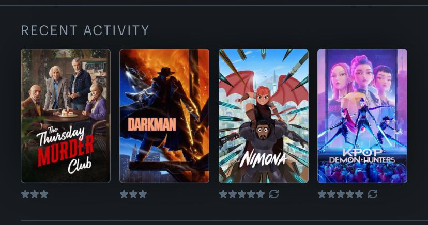Click the first star beneath the Darkman poster
Screen dimensions: 428x225
124,194
